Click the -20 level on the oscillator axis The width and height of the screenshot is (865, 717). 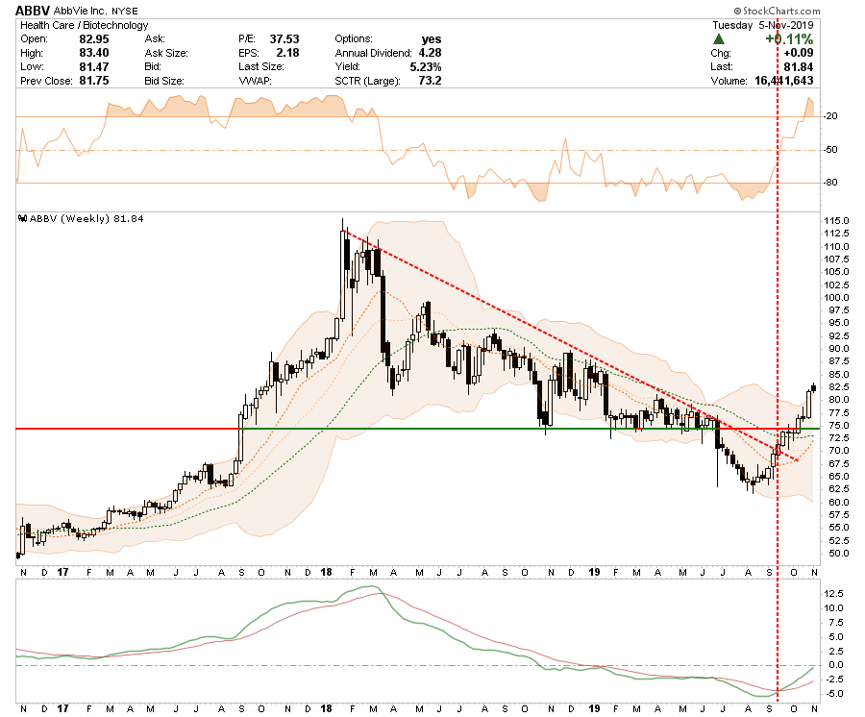coord(830,116)
